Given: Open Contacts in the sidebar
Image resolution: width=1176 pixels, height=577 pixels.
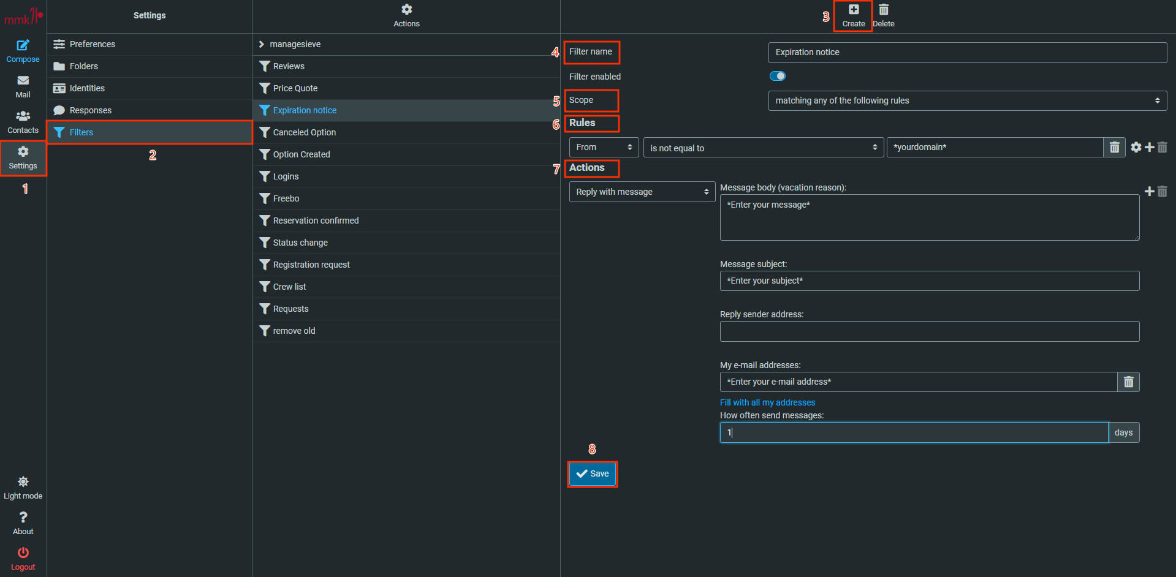Looking at the screenshot, I should [x=23, y=122].
